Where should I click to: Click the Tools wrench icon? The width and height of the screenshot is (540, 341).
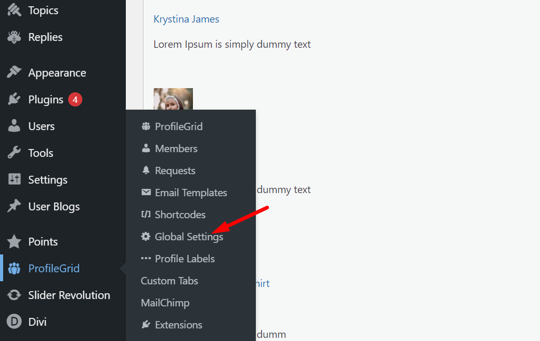pyautogui.click(x=14, y=153)
